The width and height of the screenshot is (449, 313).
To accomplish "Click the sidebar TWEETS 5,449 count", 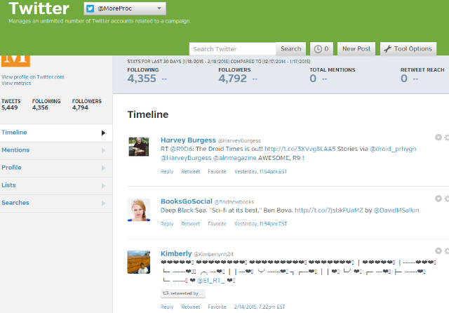I will click(11, 105).
